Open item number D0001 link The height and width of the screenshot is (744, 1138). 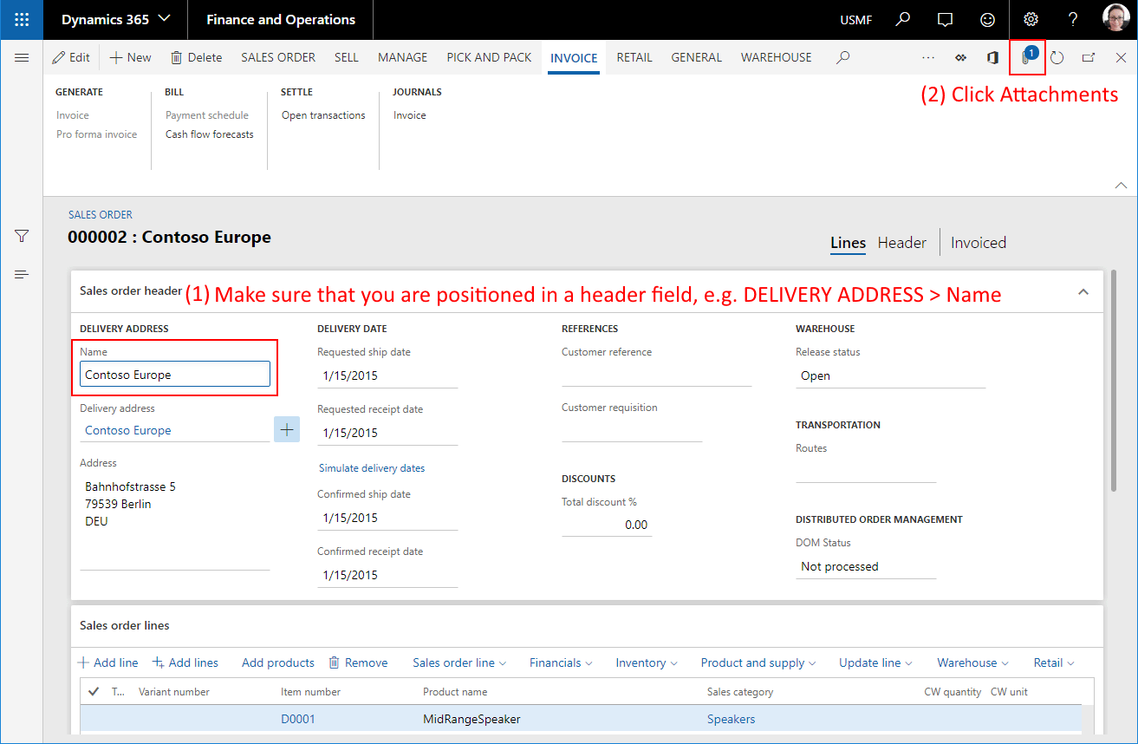point(298,719)
